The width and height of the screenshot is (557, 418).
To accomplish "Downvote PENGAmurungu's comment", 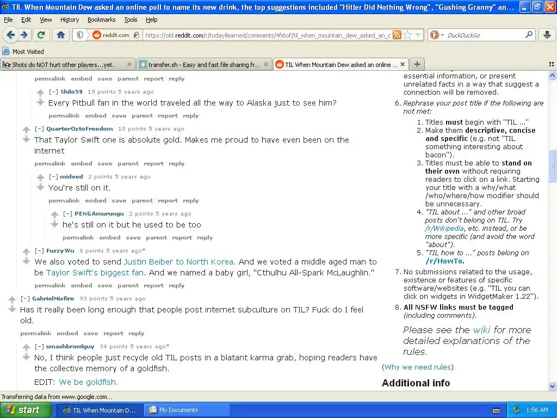I will (x=54, y=224).
